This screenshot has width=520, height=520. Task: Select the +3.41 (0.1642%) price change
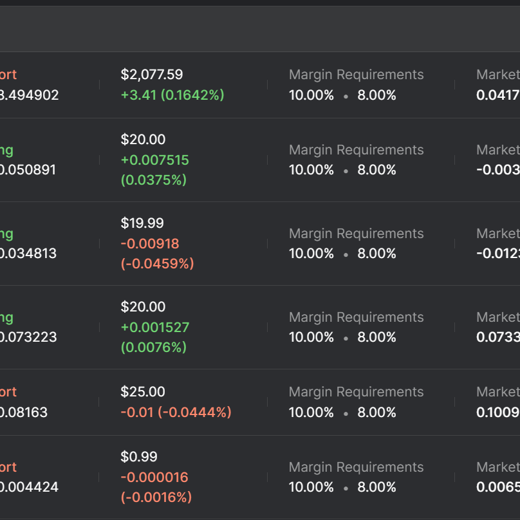[172, 95]
